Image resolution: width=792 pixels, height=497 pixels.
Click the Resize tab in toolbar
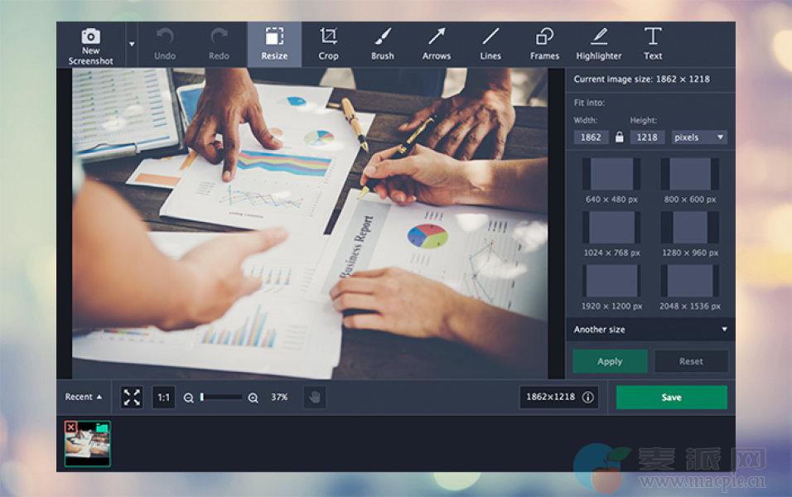[274, 44]
